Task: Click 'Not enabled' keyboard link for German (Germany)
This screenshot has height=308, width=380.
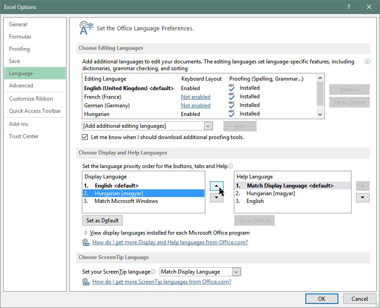Action: [195, 106]
